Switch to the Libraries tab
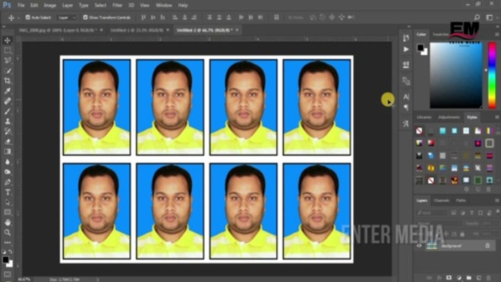 (424, 117)
